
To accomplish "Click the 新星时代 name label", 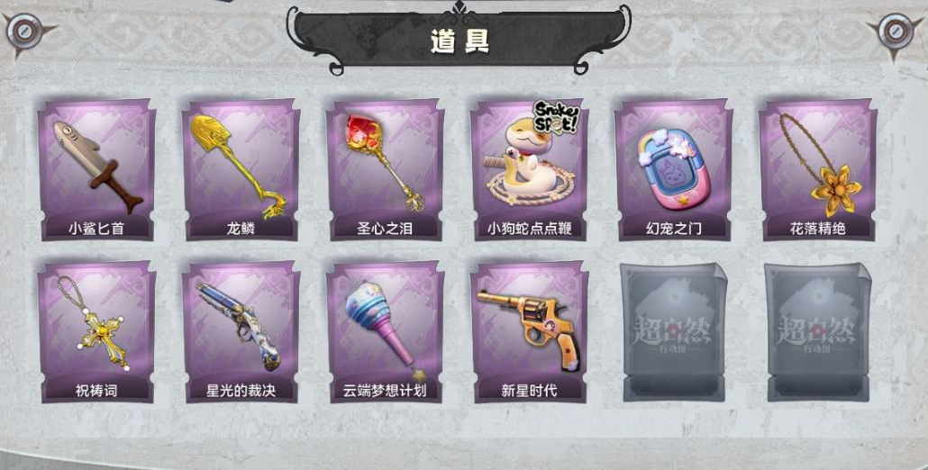I will tap(529, 390).
